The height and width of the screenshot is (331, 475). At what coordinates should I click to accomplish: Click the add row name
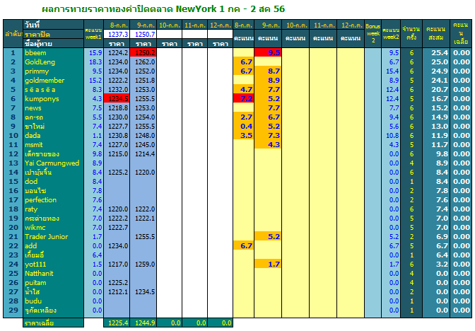click(53, 246)
